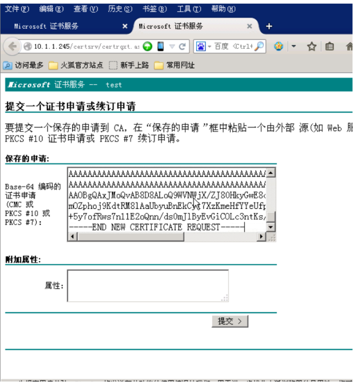Open the dropdown arrow beside avatar icon
This screenshot has height=382, width=353.
[x=294, y=46]
